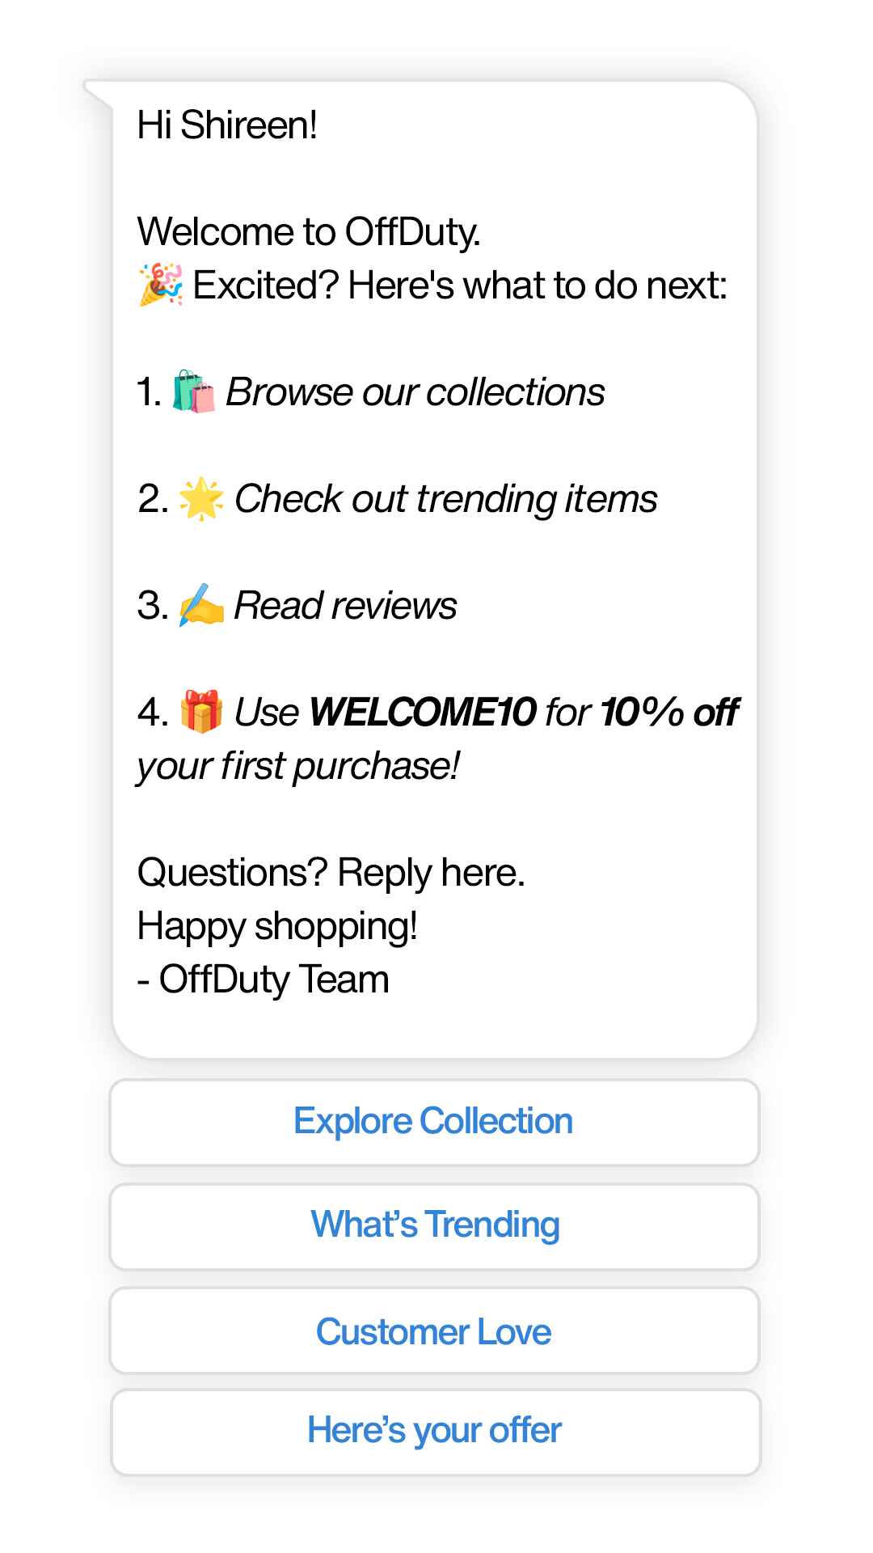The width and height of the screenshot is (873, 1553).
Task: Claim Here's your offer
Action: [434, 1431]
